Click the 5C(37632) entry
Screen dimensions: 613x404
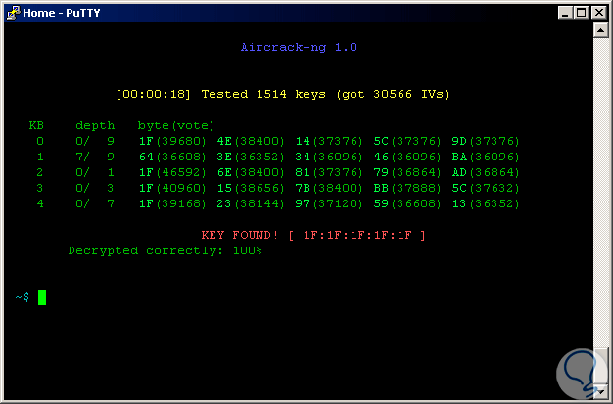coord(485,188)
